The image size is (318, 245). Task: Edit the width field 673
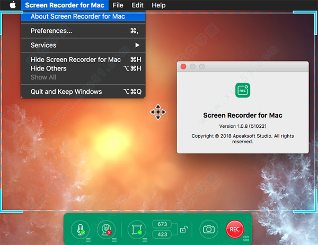tap(162, 224)
